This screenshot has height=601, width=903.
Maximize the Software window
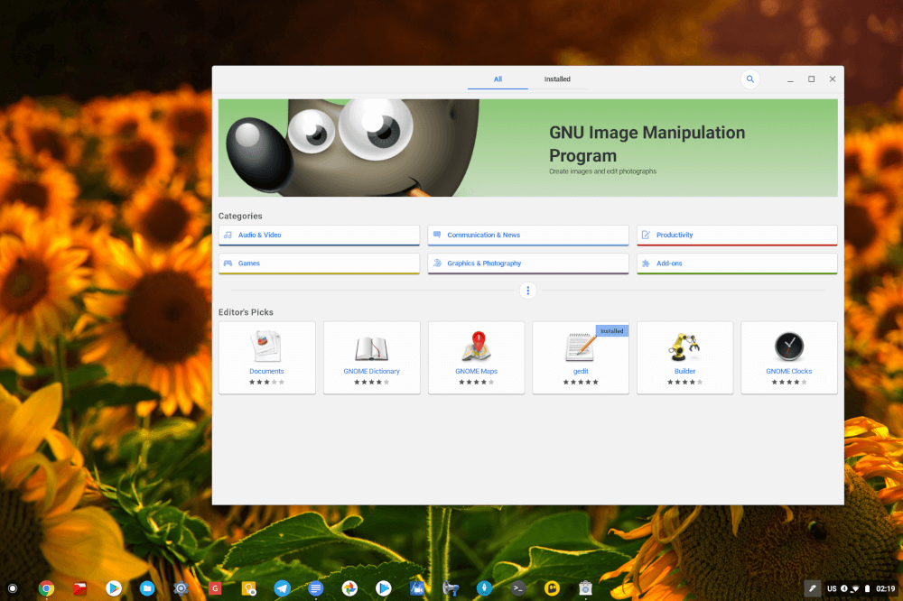click(812, 79)
